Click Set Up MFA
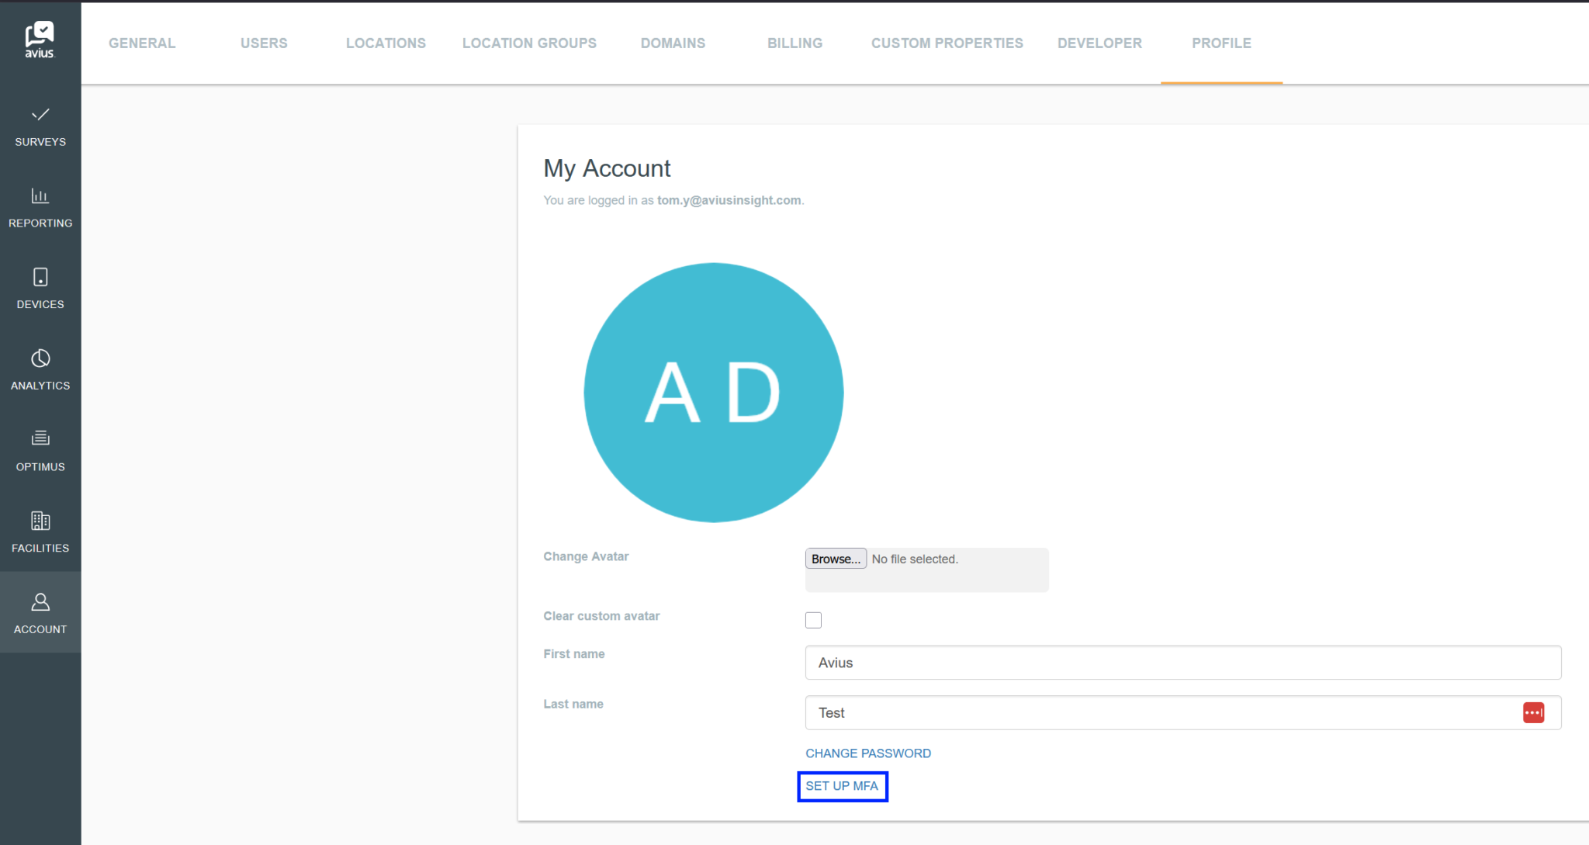 tap(842, 786)
